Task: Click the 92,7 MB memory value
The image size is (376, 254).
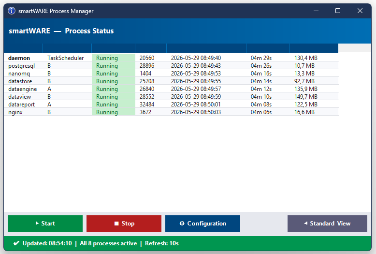Action: [x=304, y=81]
